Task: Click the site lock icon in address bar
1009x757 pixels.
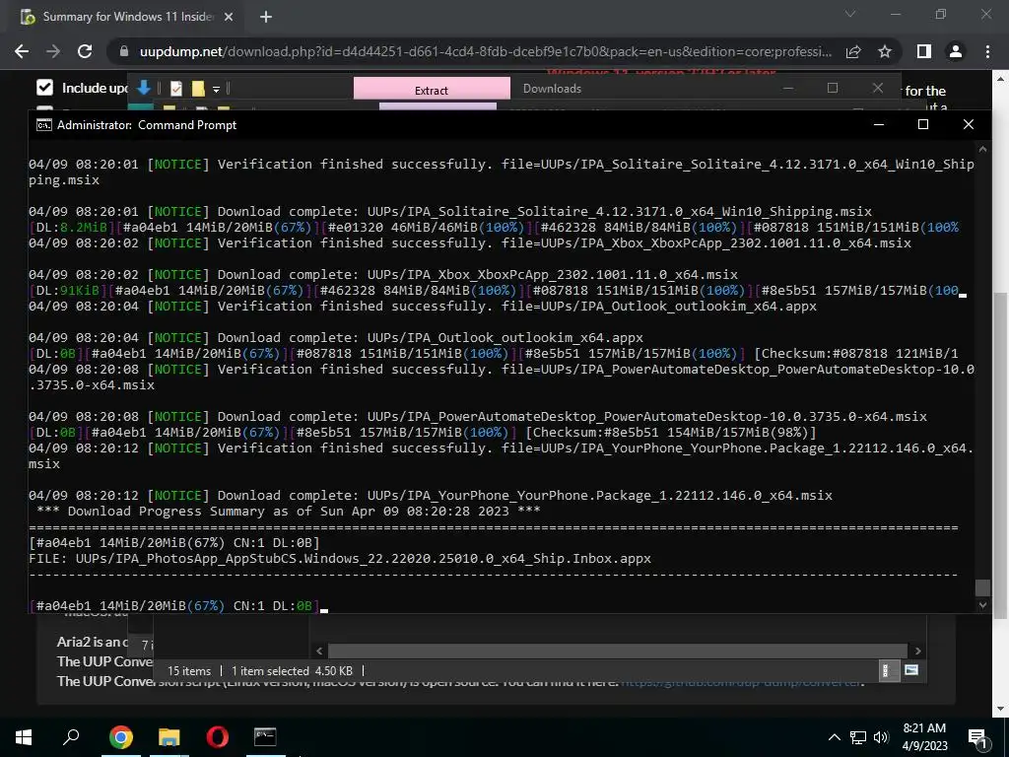Action: (124, 51)
